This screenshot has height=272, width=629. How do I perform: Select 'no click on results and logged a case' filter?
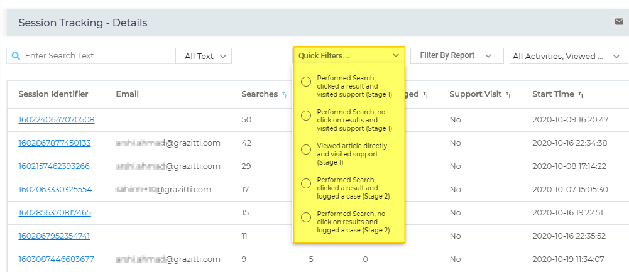point(306,217)
